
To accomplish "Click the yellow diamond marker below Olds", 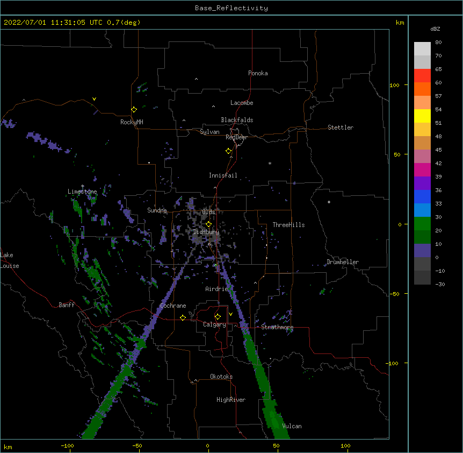I will point(209,224).
